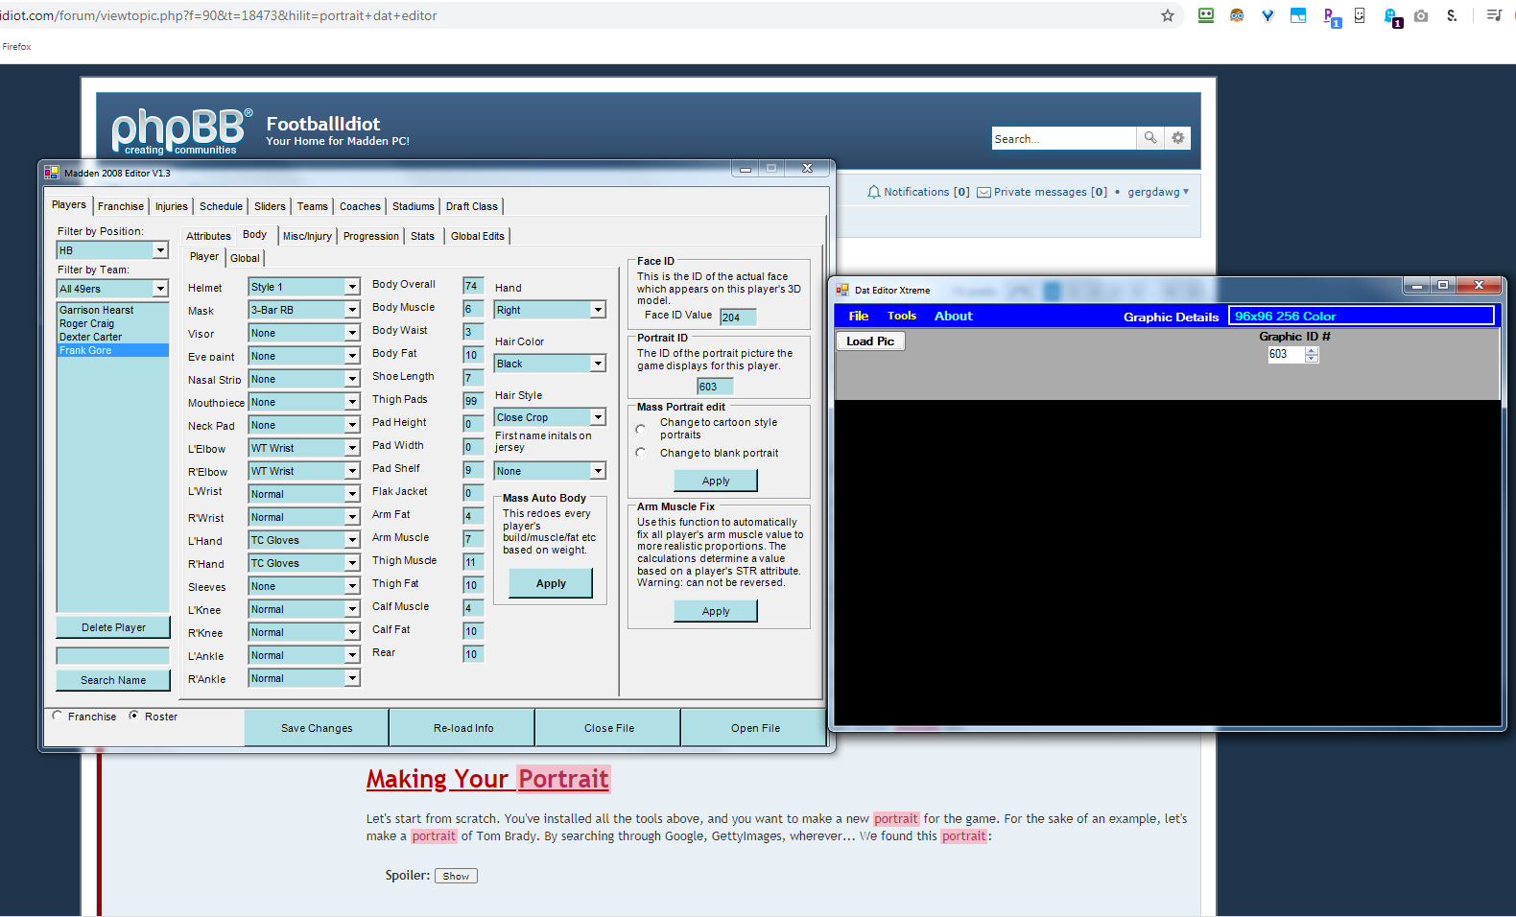Click the blue diamond extension icon
Screen dimensions: 1516x917
pyautogui.click(x=1267, y=15)
